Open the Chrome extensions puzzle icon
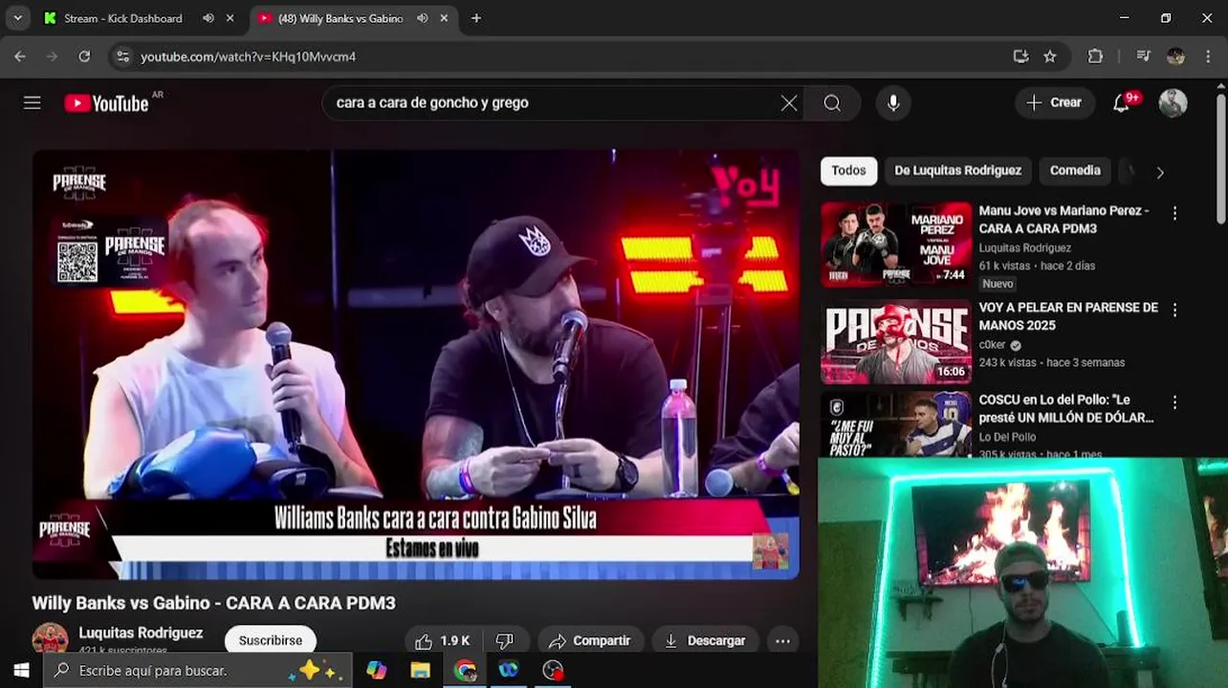This screenshot has width=1228, height=688. pos(1096,56)
